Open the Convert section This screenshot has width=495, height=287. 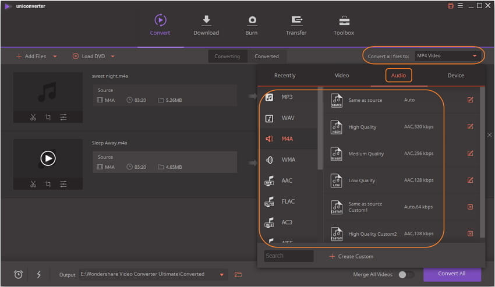(x=160, y=24)
